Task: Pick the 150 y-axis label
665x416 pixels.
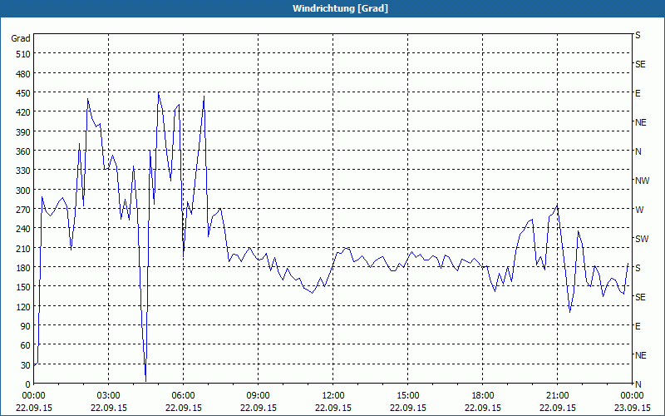Action: [x=24, y=287]
